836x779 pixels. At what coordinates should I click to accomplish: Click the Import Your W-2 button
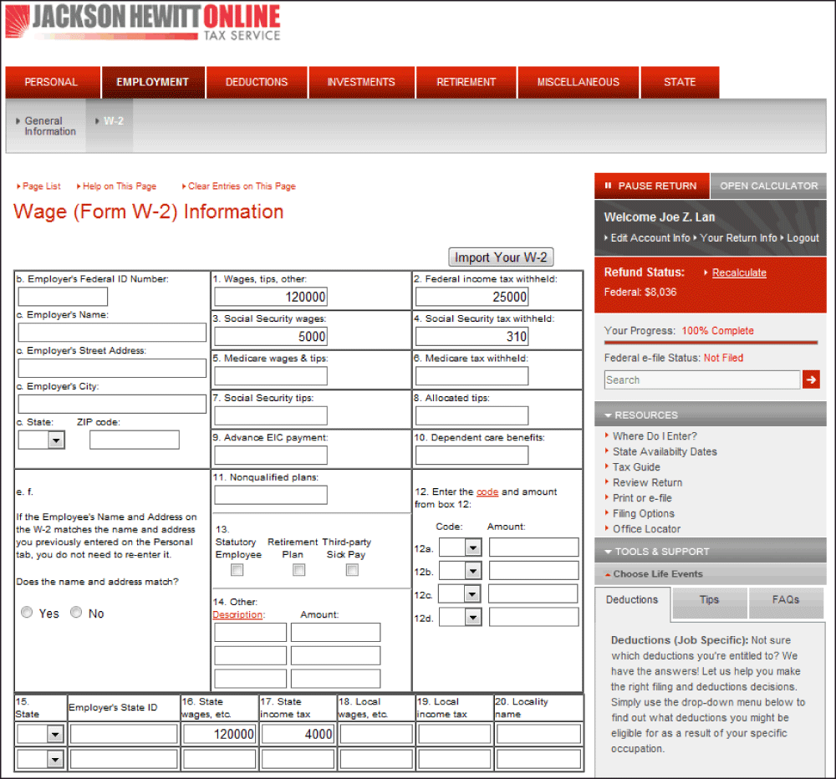point(501,257)
